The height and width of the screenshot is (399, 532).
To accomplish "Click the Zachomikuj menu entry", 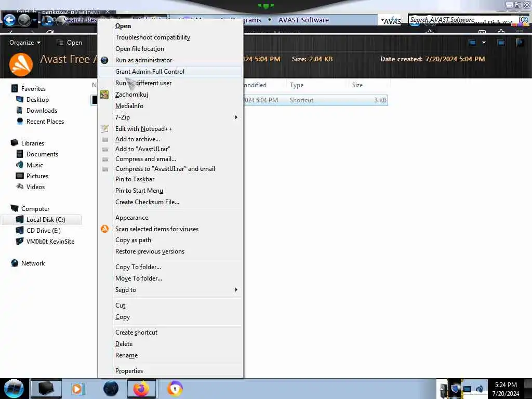I will [x=131, y=95].
